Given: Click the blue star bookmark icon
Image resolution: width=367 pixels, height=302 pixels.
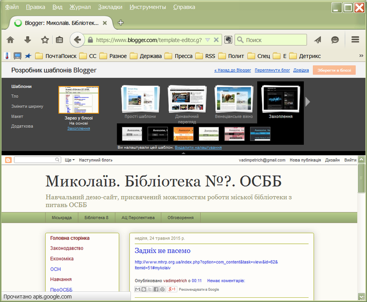Looking at the screenshot, I should tap(28, 56).
